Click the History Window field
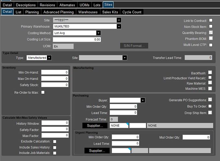Screen dimensions: 220x161 (x=55, y=123)
